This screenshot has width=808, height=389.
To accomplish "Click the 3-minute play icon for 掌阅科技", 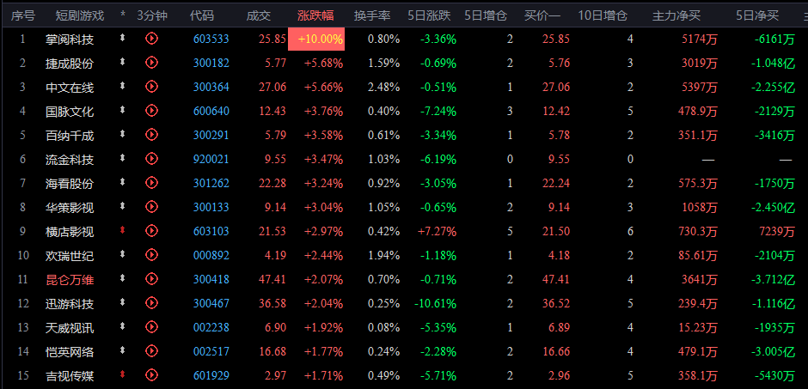I will pos(151,38).
